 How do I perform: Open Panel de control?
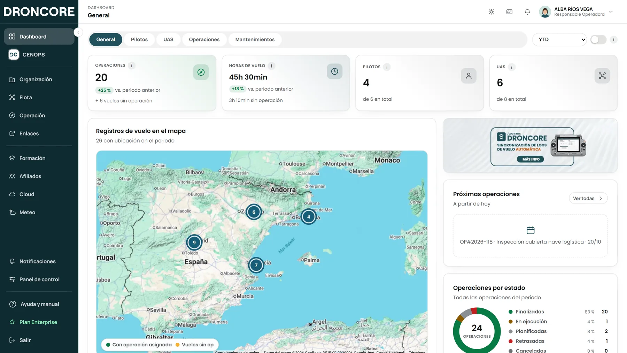click(x=39, y=279)
